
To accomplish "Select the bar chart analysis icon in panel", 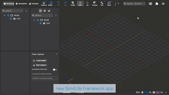I will pos(49,11).
